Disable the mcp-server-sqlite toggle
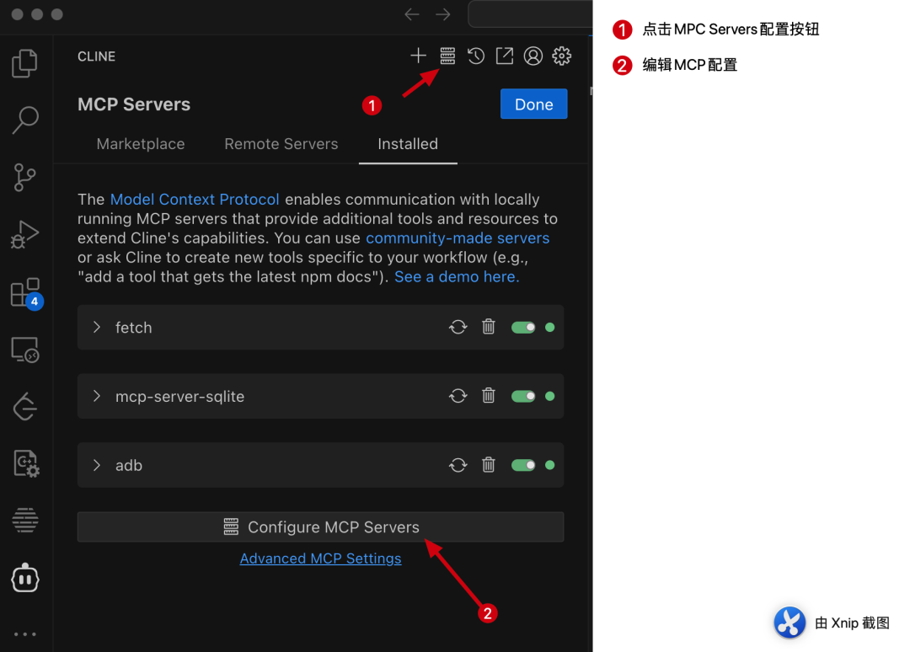Screen dimensions: 910x652 click(x=523, y=396)
